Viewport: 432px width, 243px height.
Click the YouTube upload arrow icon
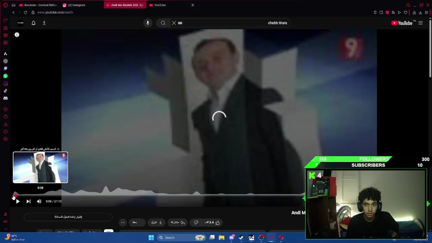click(44, 23)
